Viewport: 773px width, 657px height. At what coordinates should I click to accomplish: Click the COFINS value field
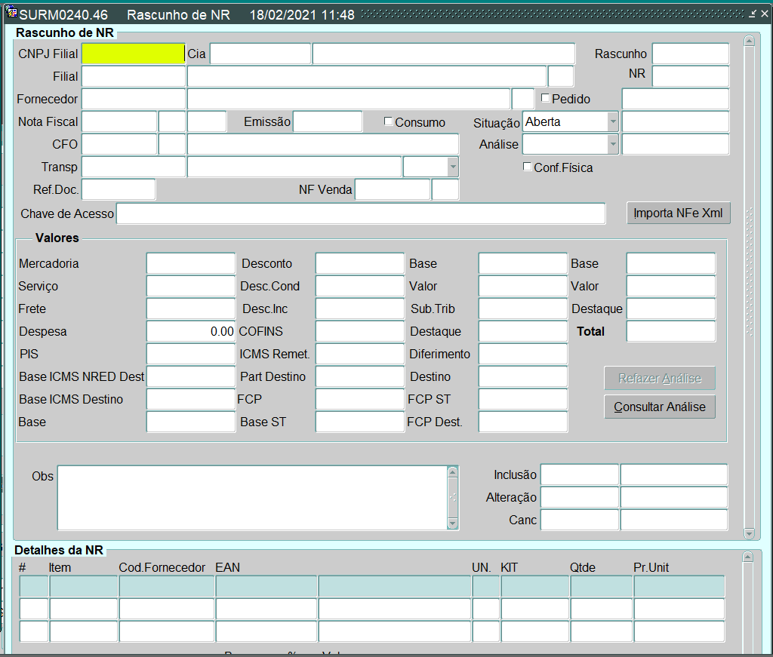click(x=360, y=331)
